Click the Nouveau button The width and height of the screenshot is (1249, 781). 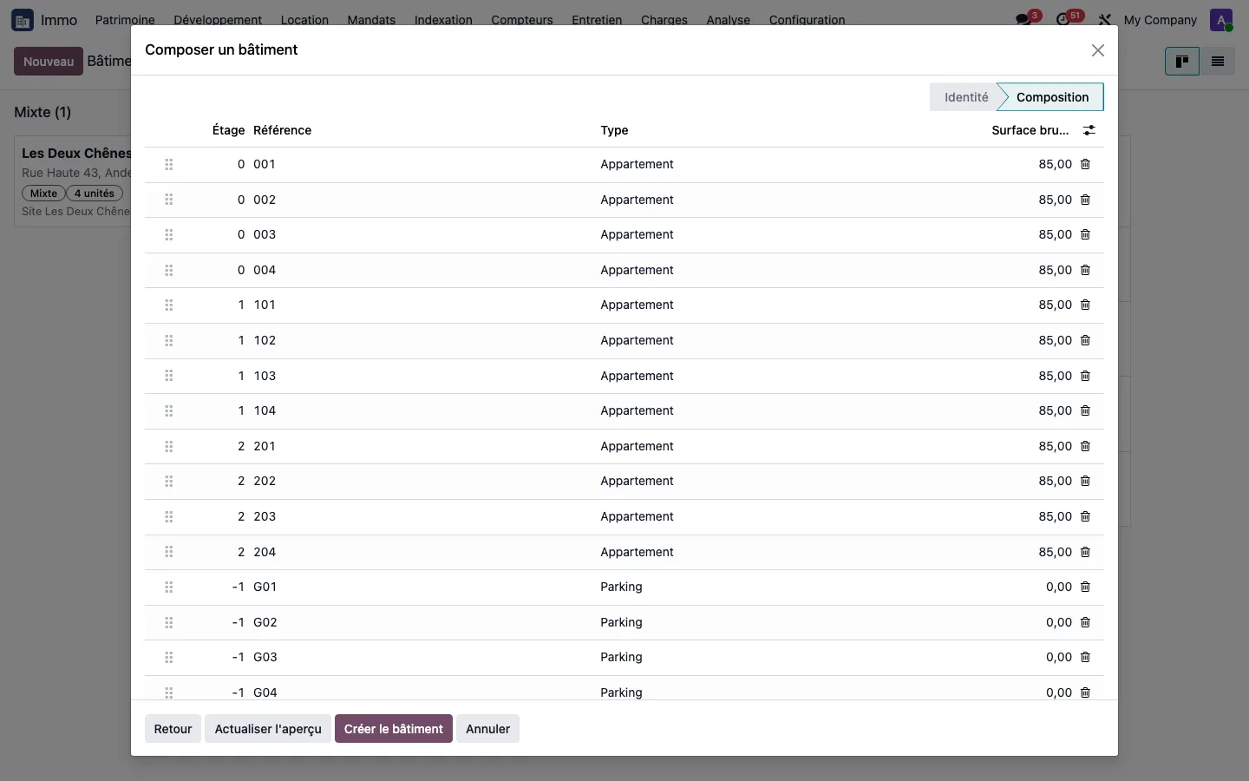coord(49,62)
